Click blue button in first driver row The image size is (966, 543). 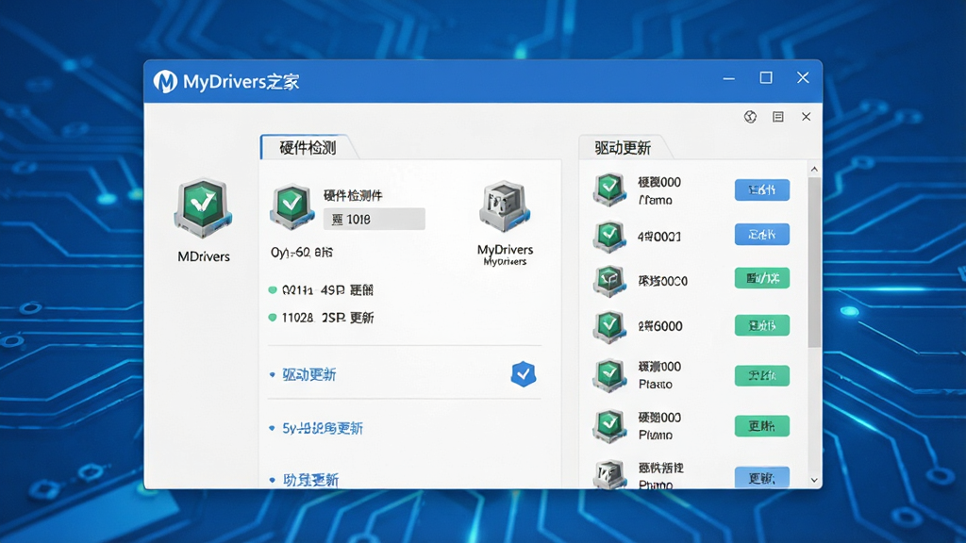click(x=762, y=189)
